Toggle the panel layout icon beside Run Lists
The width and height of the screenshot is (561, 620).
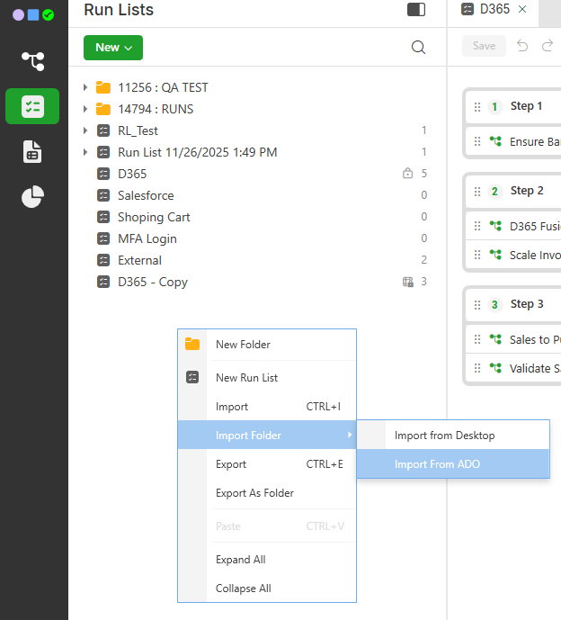click(415, 10)
